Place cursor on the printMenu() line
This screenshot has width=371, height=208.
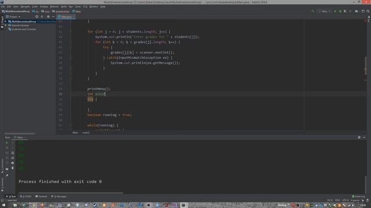(x=99, y=89)
